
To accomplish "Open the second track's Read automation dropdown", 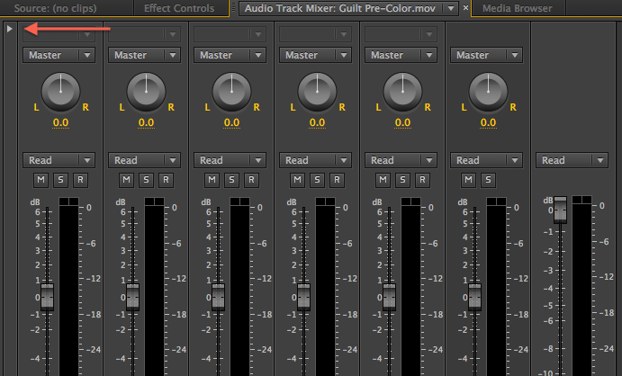I will coord(144,160).
